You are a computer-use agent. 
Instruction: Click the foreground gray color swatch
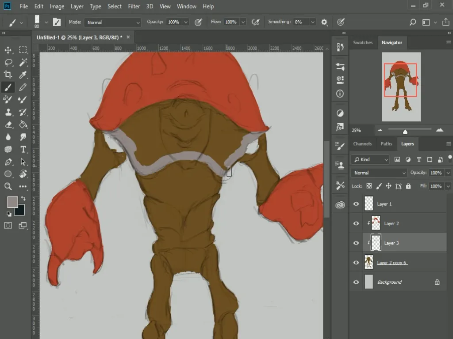(x=12, y=202)
